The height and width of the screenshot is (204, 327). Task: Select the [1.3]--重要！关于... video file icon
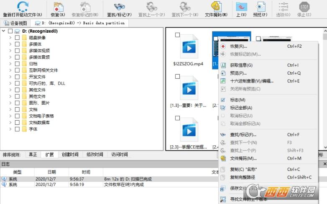[189, 88]
